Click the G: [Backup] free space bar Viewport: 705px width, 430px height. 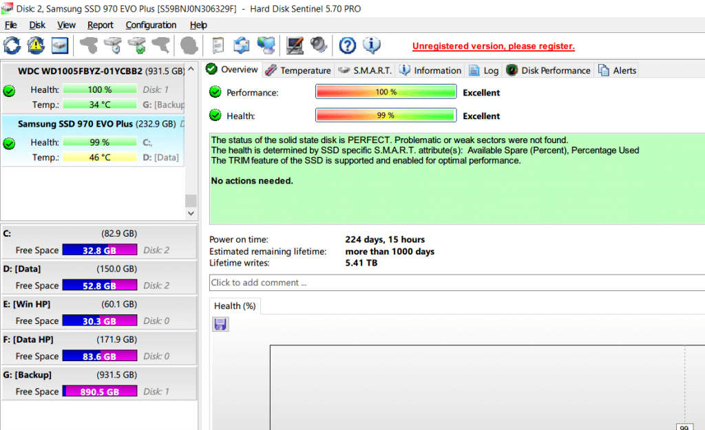100,391
